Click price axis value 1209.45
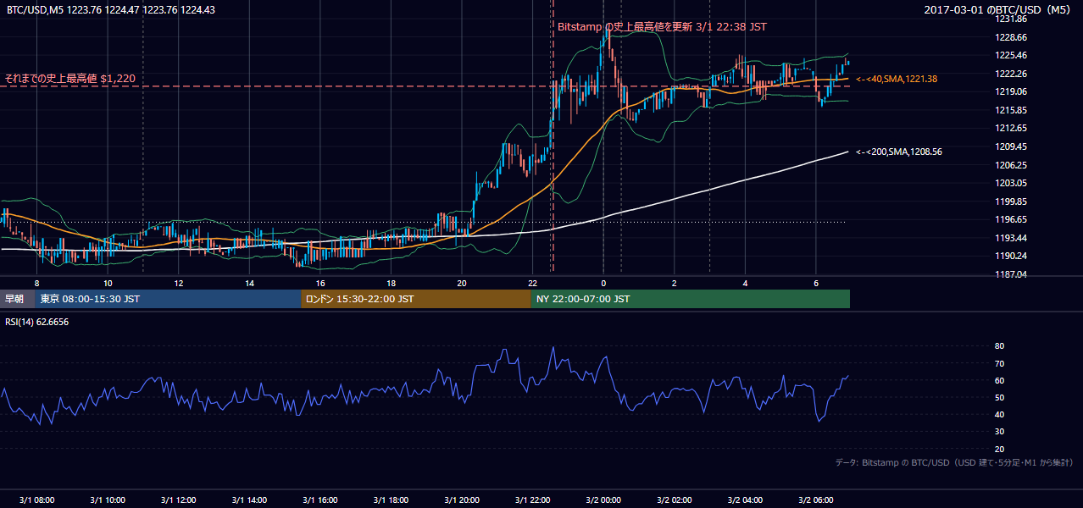The image size is (1083, 508). click(1011, 147)
